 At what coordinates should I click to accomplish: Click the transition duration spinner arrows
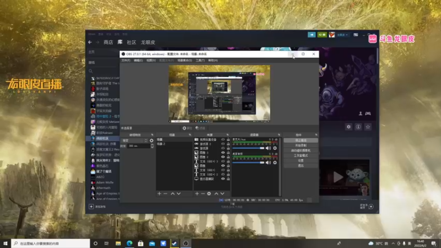tap(152, 146)
